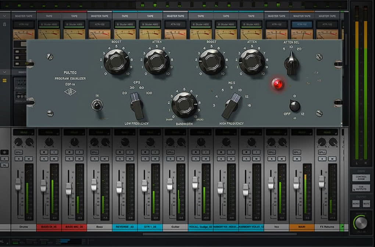The image size is (375, 247).
Task: Adjust the high-band Boost knob on Pultec
Action: click(211, 61)
